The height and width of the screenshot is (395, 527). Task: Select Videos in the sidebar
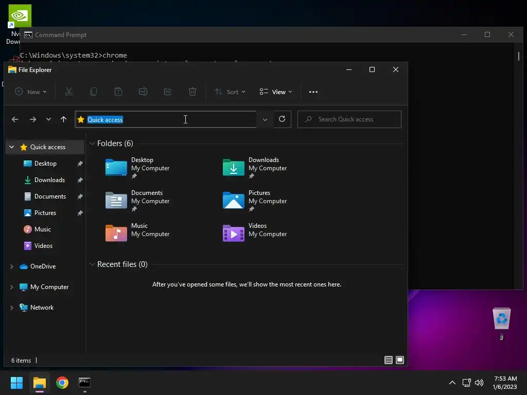pos(43,246)
